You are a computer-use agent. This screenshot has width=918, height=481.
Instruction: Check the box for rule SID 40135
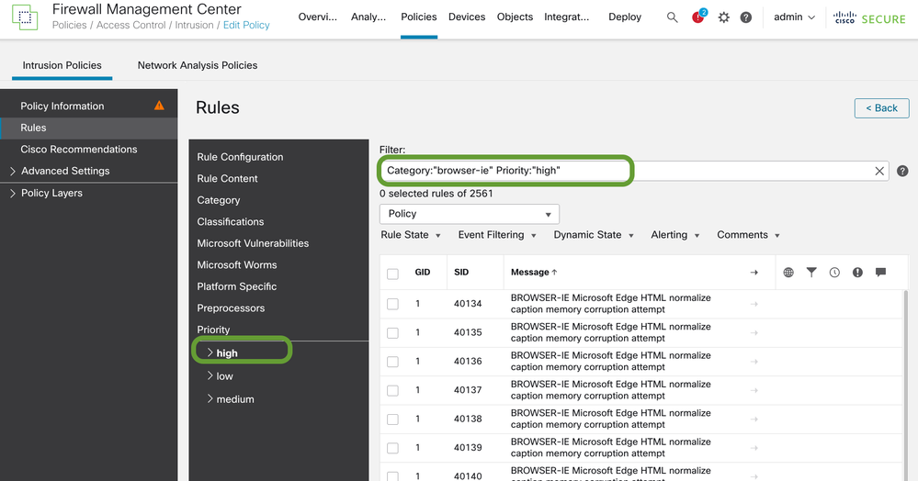393,332
